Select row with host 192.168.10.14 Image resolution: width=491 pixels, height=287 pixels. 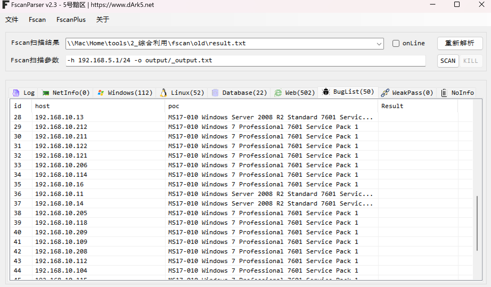[241, 203]
